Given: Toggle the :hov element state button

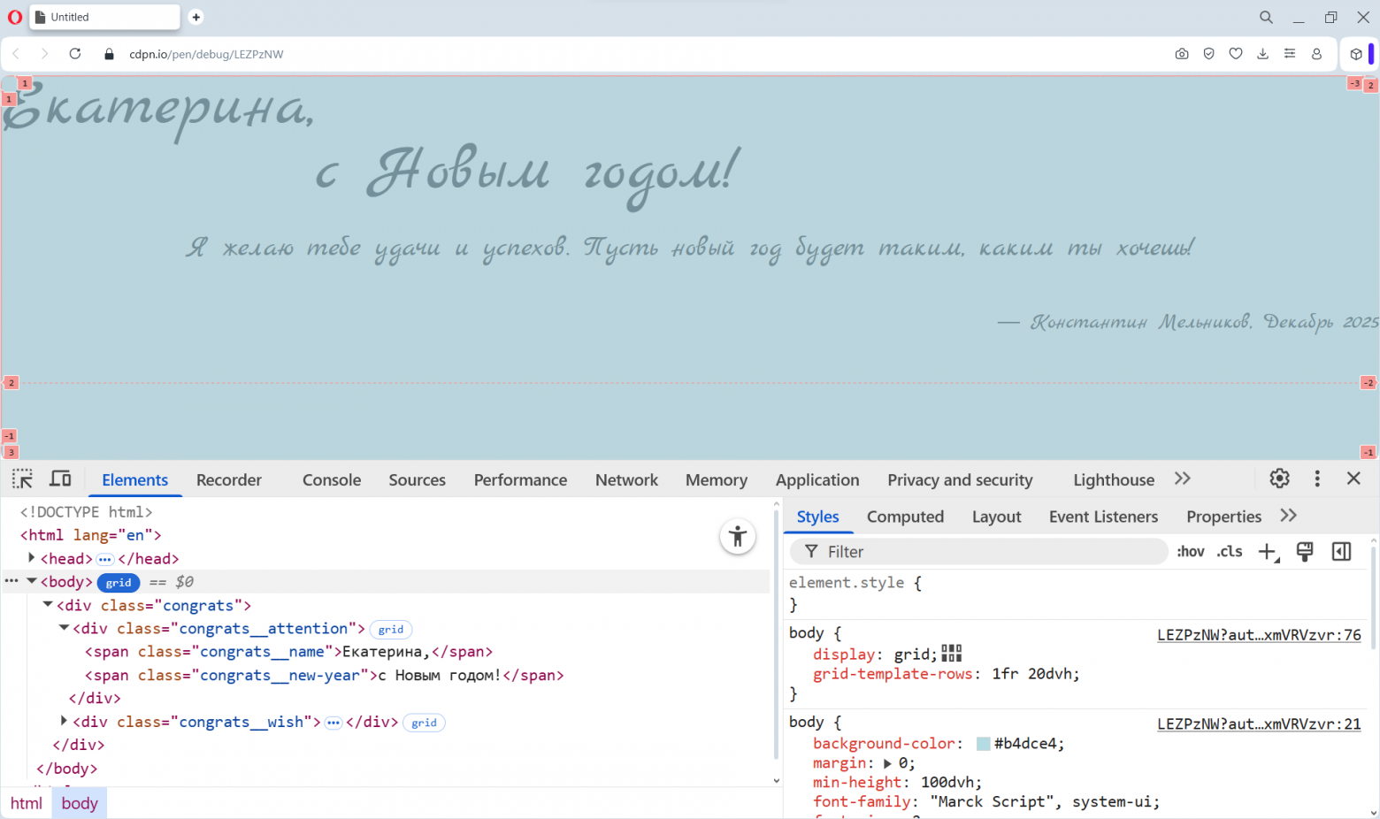Looking at the screenshot, I should pos(1190,552).
